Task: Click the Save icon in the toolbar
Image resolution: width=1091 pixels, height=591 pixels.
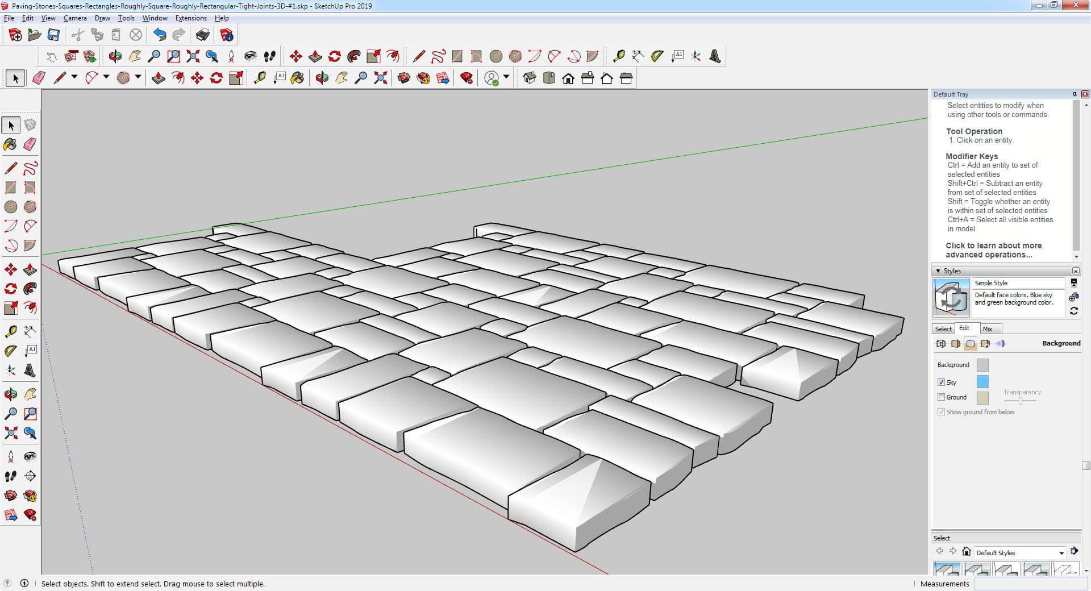Action: (53, 35)
